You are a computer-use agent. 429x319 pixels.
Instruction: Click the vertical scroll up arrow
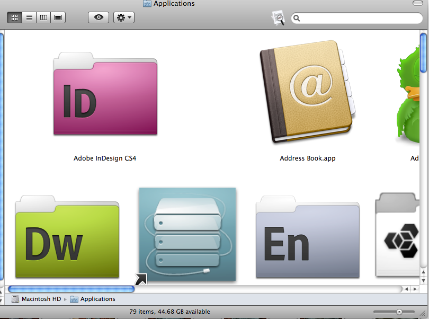click(423, 272)
